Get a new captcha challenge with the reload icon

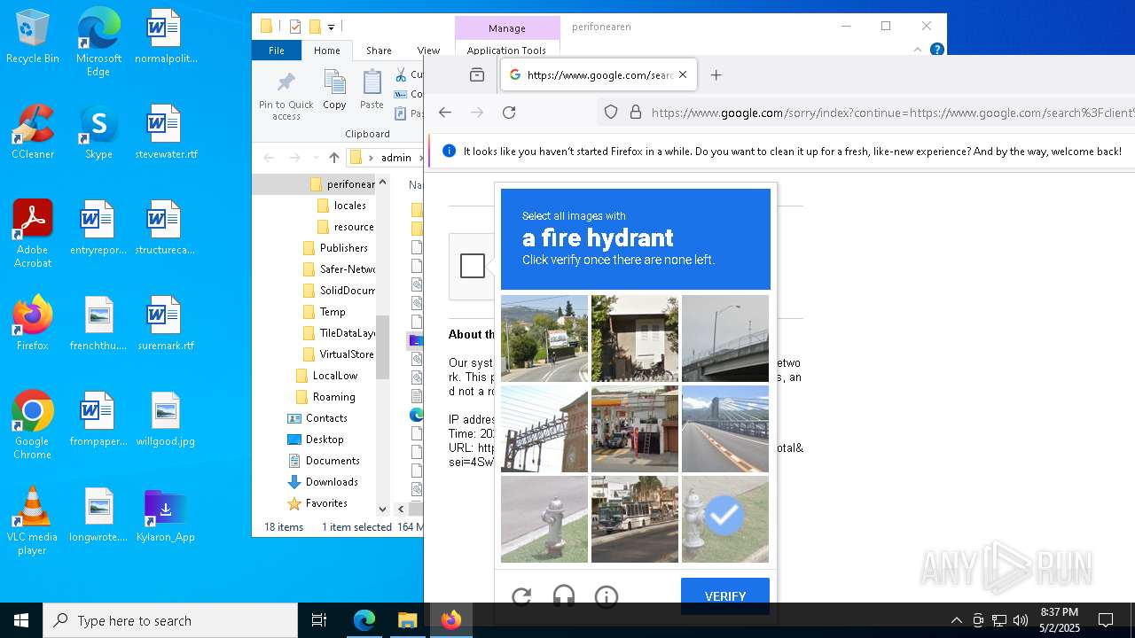click(521, 596)
